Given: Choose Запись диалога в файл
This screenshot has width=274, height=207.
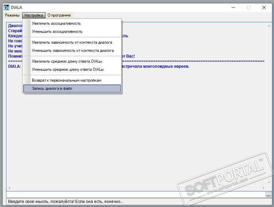Looking at the screenshot, I should [x=72, y=88].
